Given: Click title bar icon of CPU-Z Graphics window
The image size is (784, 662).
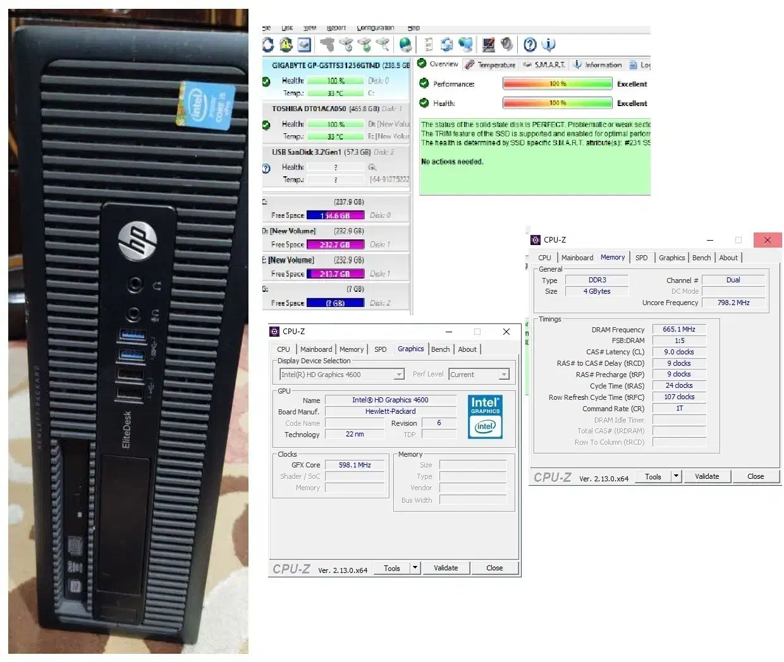Looking at the screenshot, I should (274, 331).
